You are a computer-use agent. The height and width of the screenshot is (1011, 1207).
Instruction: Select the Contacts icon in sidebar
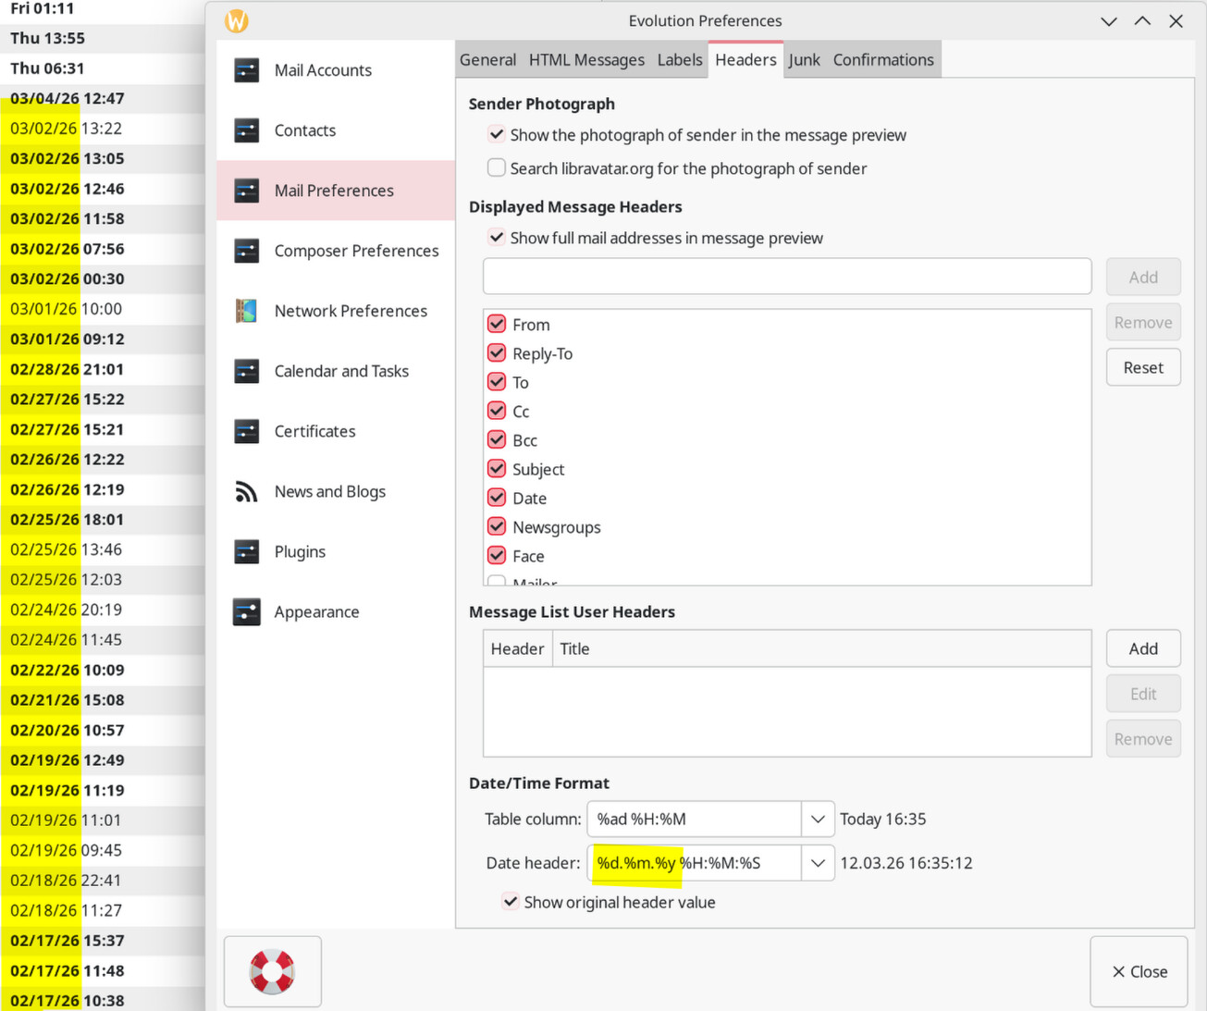tap(247, 130)
